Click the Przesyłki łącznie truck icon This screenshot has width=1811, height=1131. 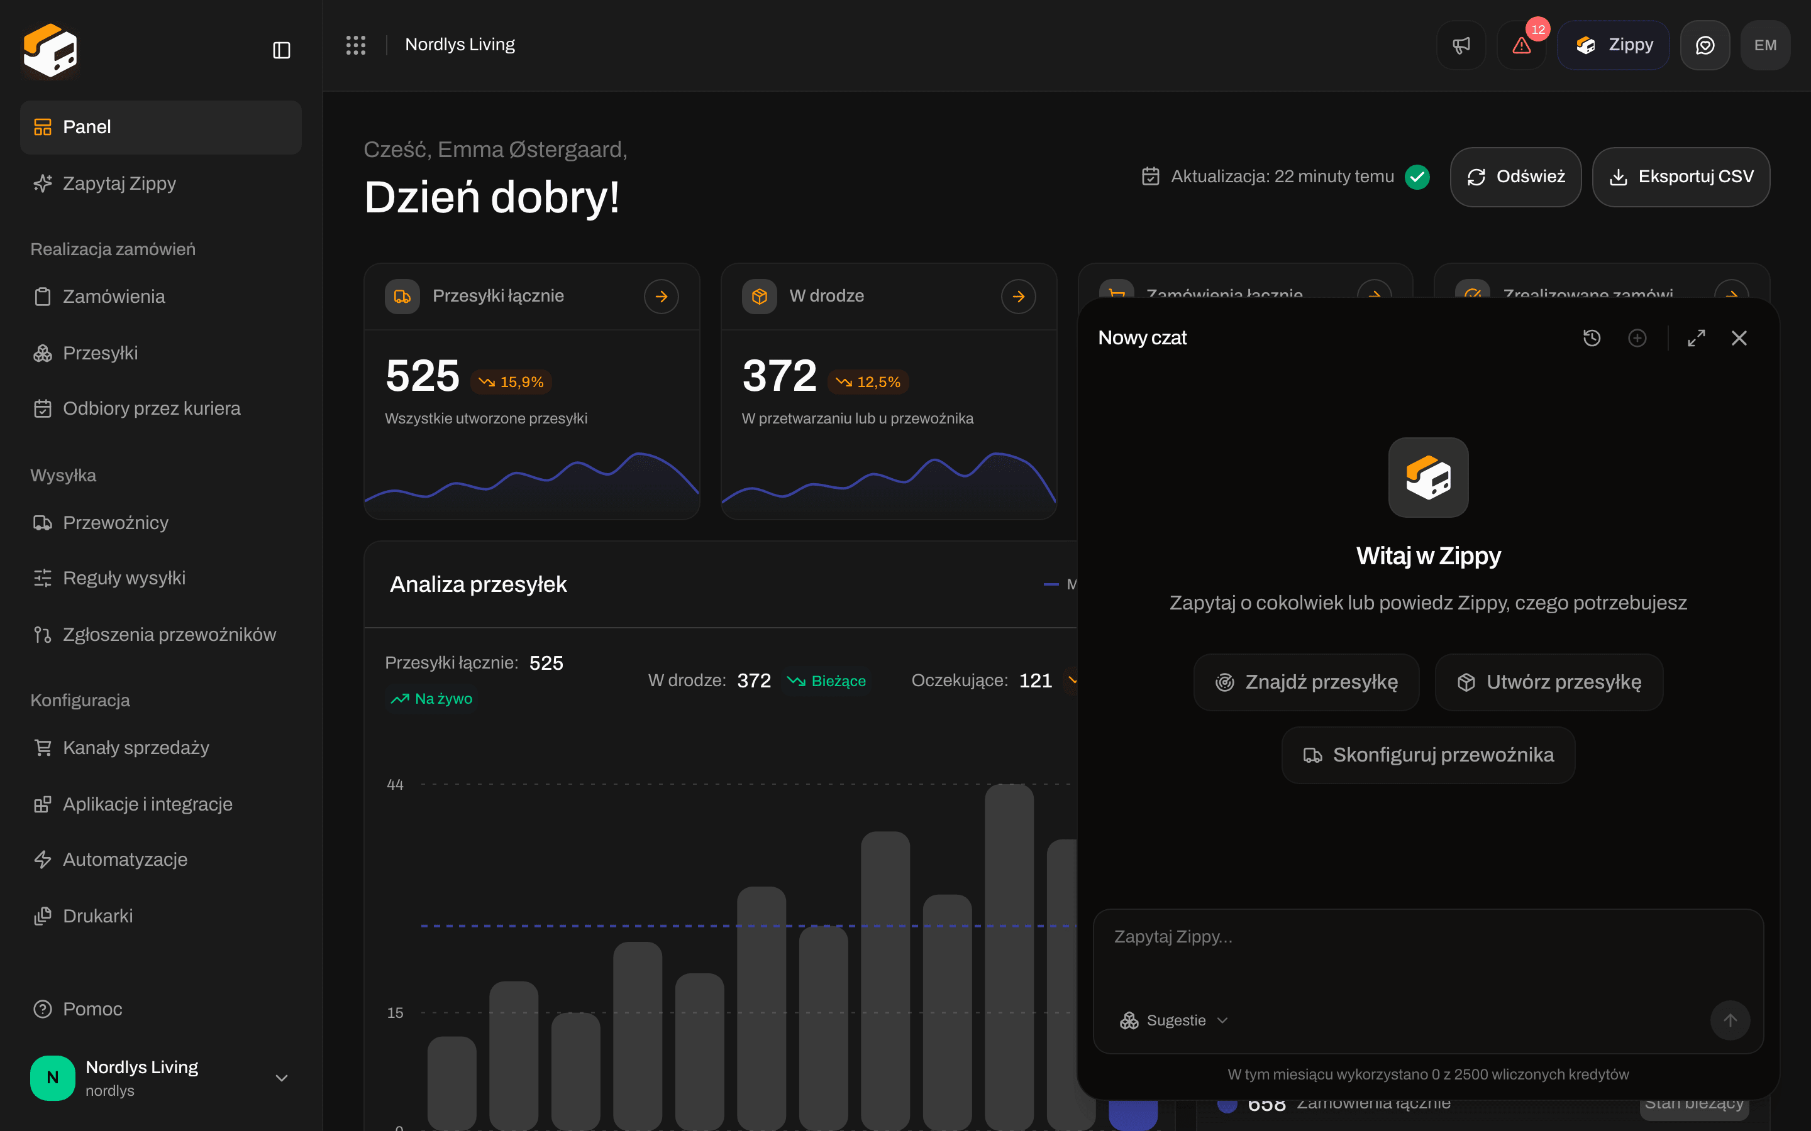click(402, 296)
